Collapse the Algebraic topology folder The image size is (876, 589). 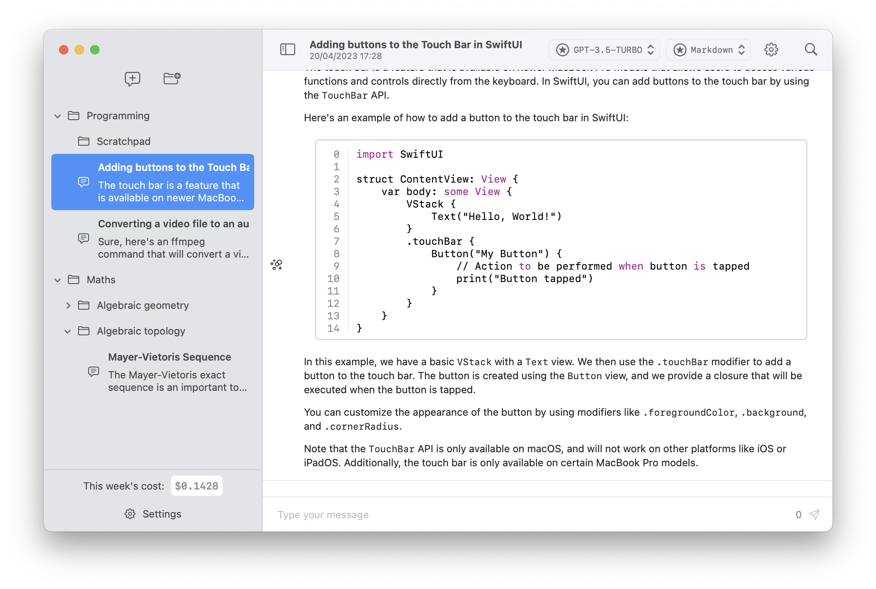pos(68,331)
